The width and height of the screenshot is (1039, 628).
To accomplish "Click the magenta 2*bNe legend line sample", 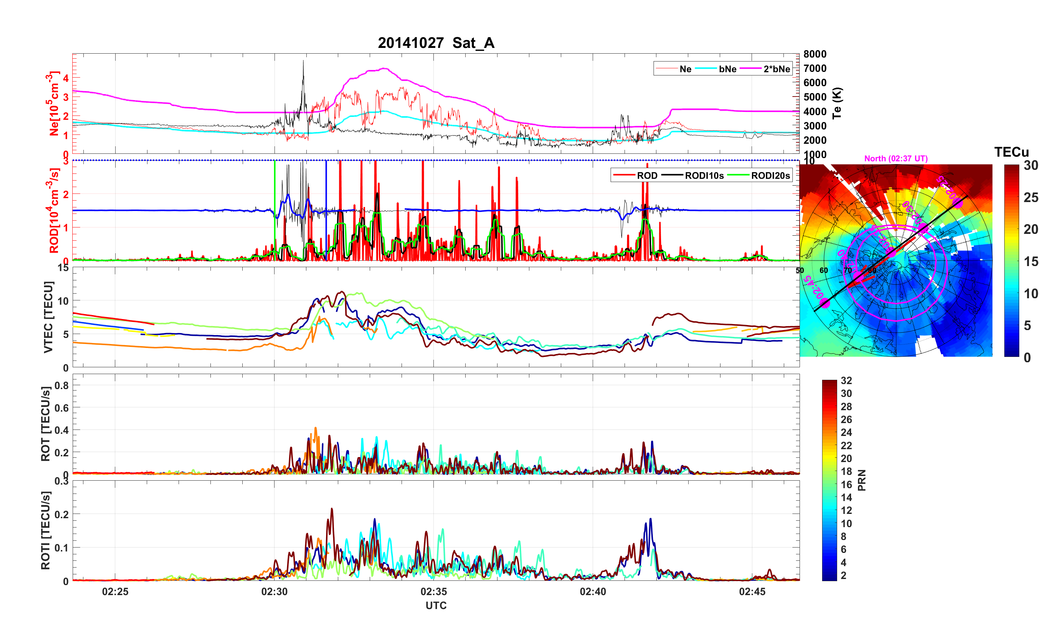I will tap(751, 69).
